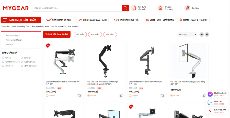This screenshot has width=230, height=118.
Task: Open the Lựa chọn sort dropdown
Action: click(x=187, y=34)
